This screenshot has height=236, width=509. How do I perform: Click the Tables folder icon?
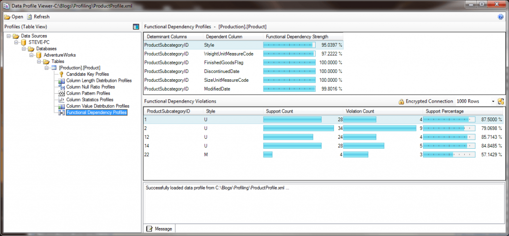point(46,61)
